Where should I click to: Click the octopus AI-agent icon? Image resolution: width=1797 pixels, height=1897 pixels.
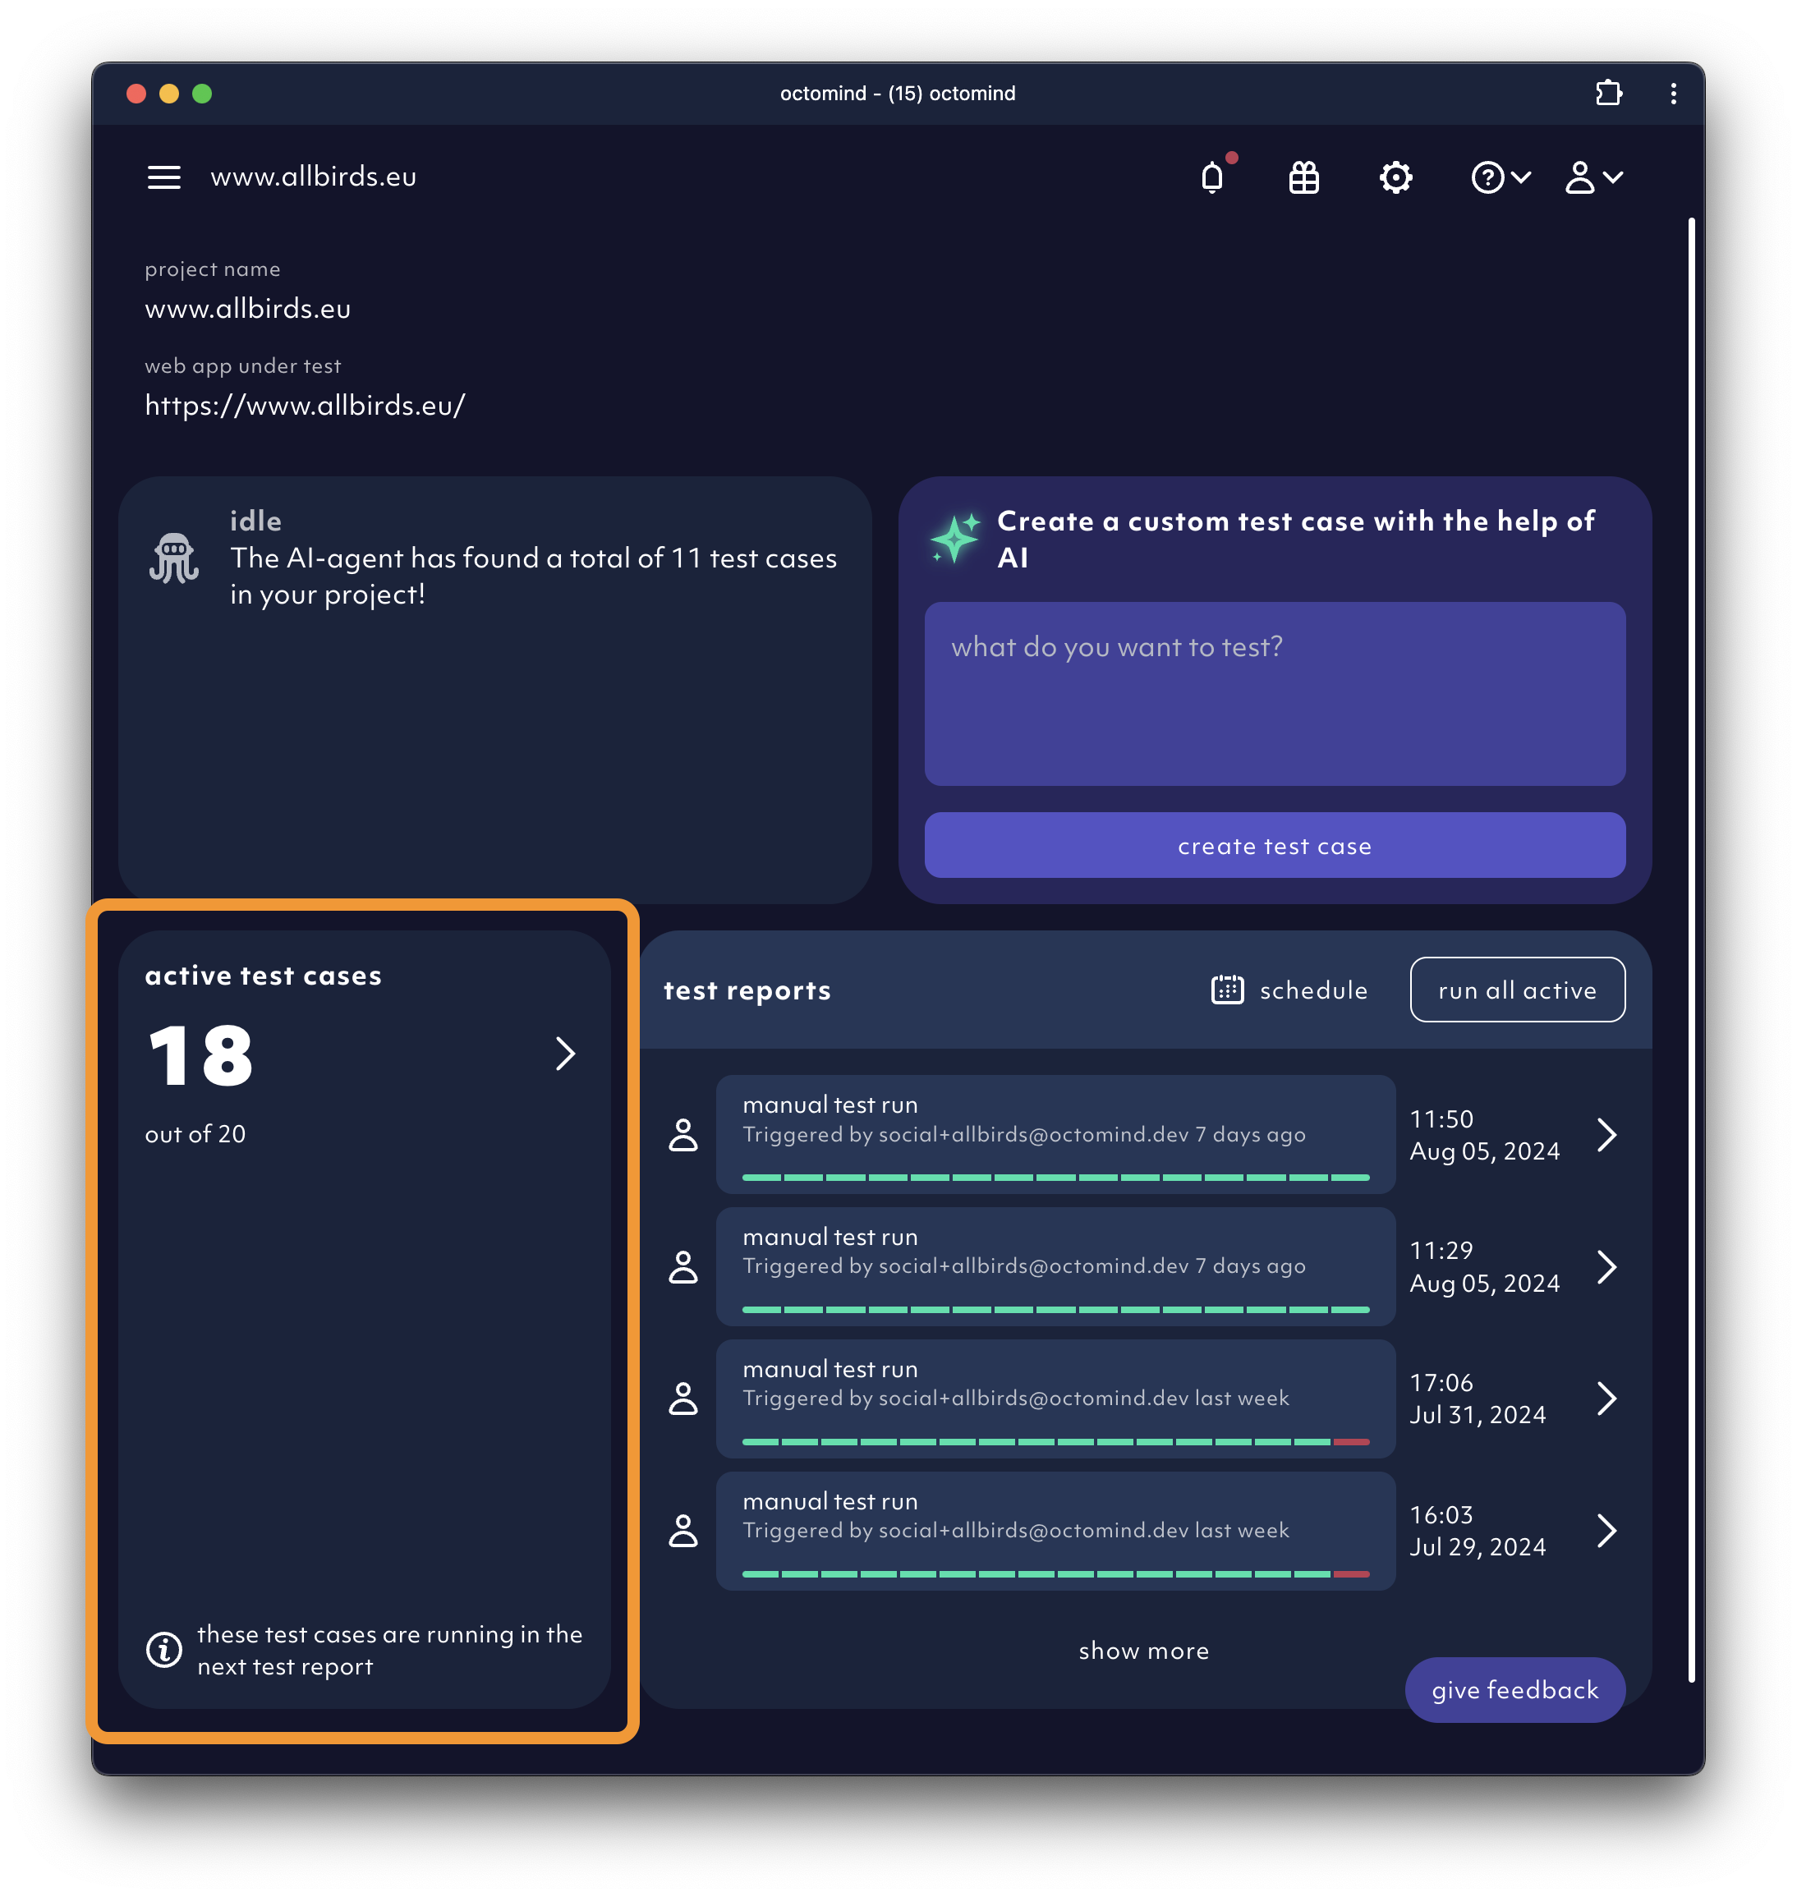pyautogui.click(x=173, y=558)
